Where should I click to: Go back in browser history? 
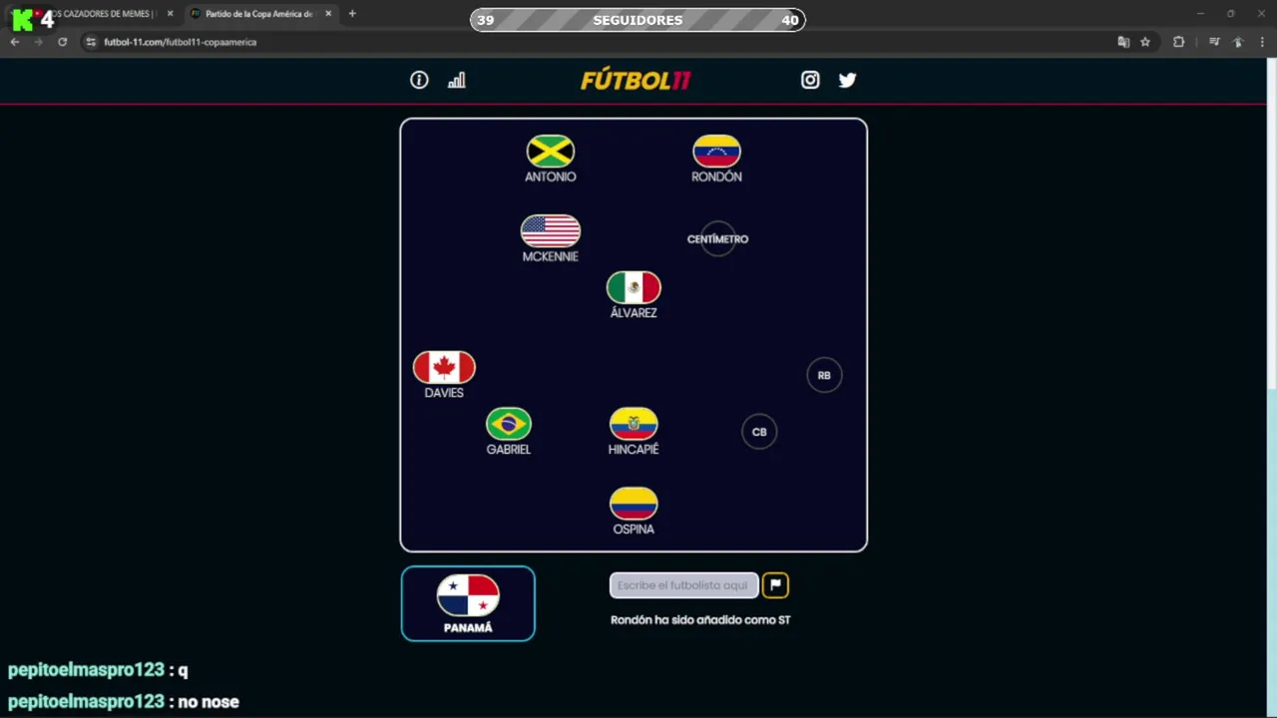pos(15,42)
